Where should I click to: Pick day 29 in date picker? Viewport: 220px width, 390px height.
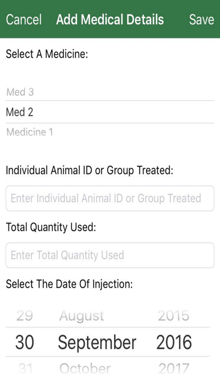(25, 316)
